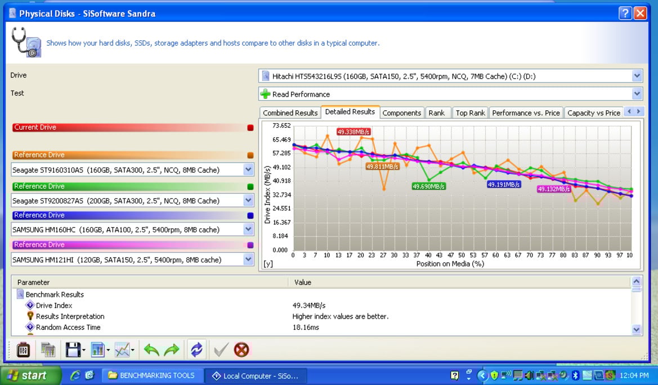Image resolution: width=658 pixels, height=385 pixels.
Task: Click the Windows start button
Action: pyautogui.click(x=30, y=375)
